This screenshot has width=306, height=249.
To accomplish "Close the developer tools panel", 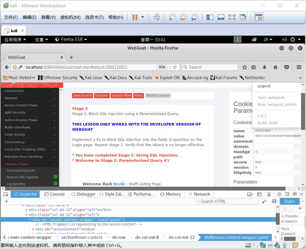I will (x=302, y=194).
